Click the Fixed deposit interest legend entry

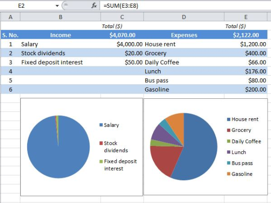(x=118, y=165)
